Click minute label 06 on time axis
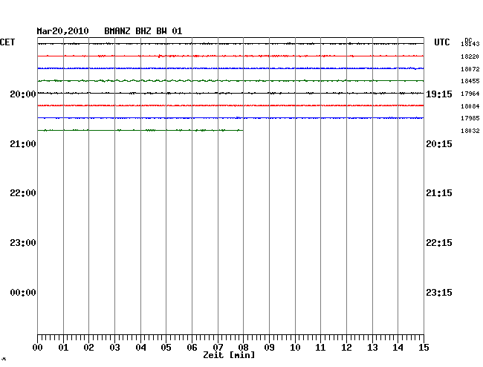This screenshot has height=367, width=483. point(192,348)
